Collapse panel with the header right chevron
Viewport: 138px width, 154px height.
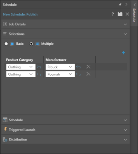(126, 5)
